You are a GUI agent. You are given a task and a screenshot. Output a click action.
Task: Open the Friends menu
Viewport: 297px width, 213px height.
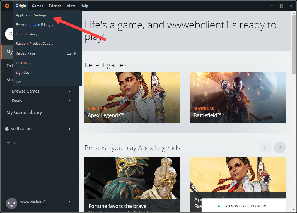55,6
